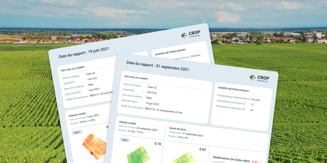Click the 0.62 NDVI value
This screenshot has width=327, height=163.
tap(202, 149)
